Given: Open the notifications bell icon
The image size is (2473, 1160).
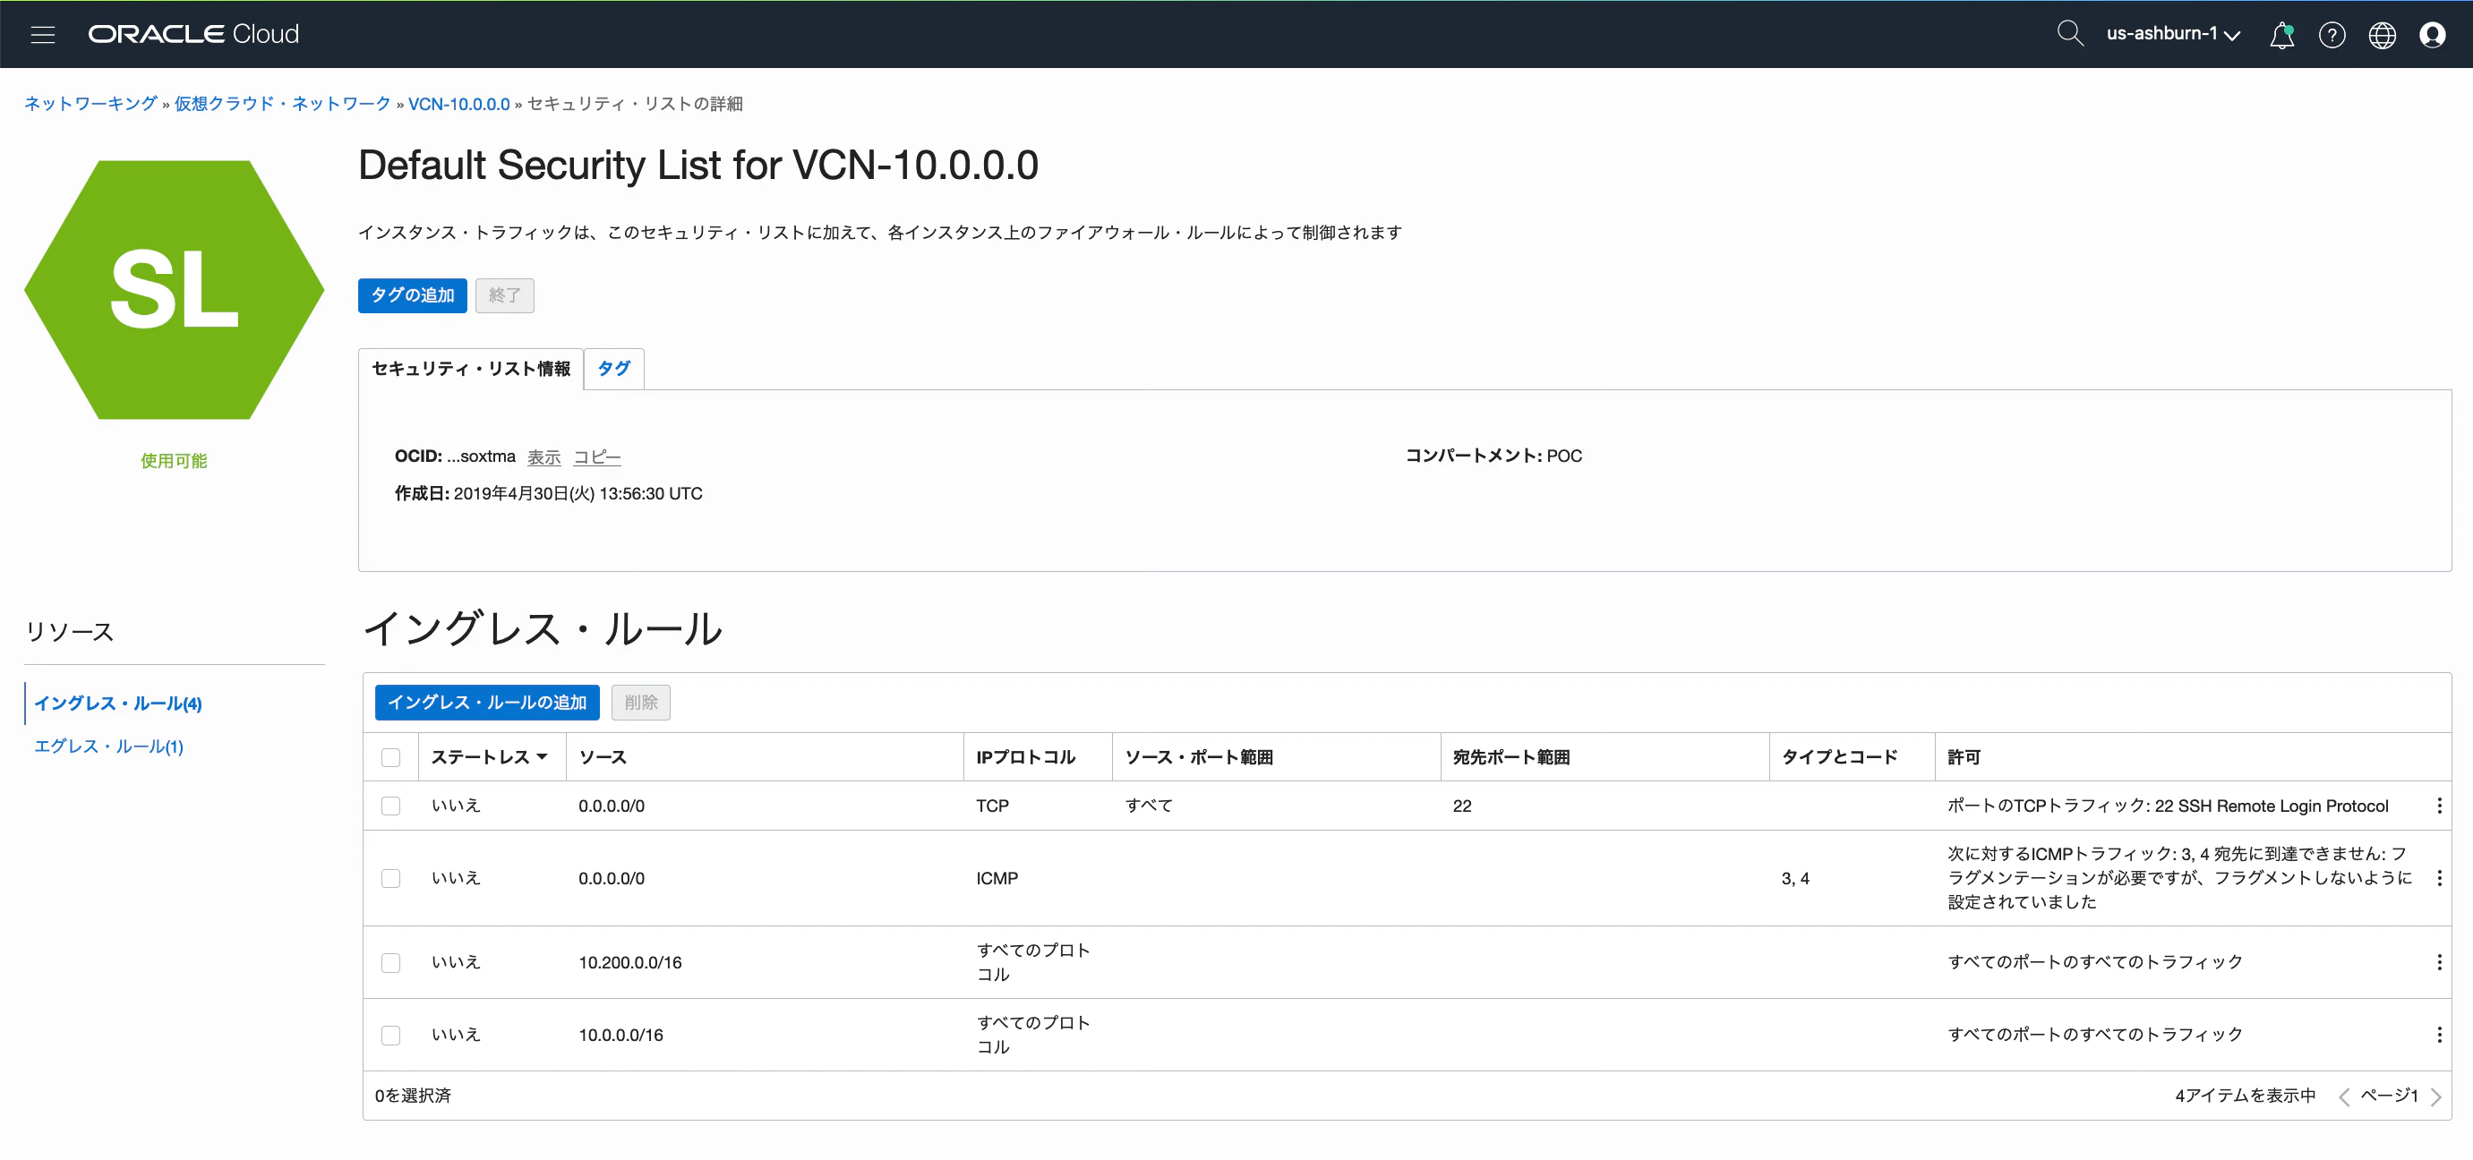Looking at the screenshot, I should [x=2281, y=35].
